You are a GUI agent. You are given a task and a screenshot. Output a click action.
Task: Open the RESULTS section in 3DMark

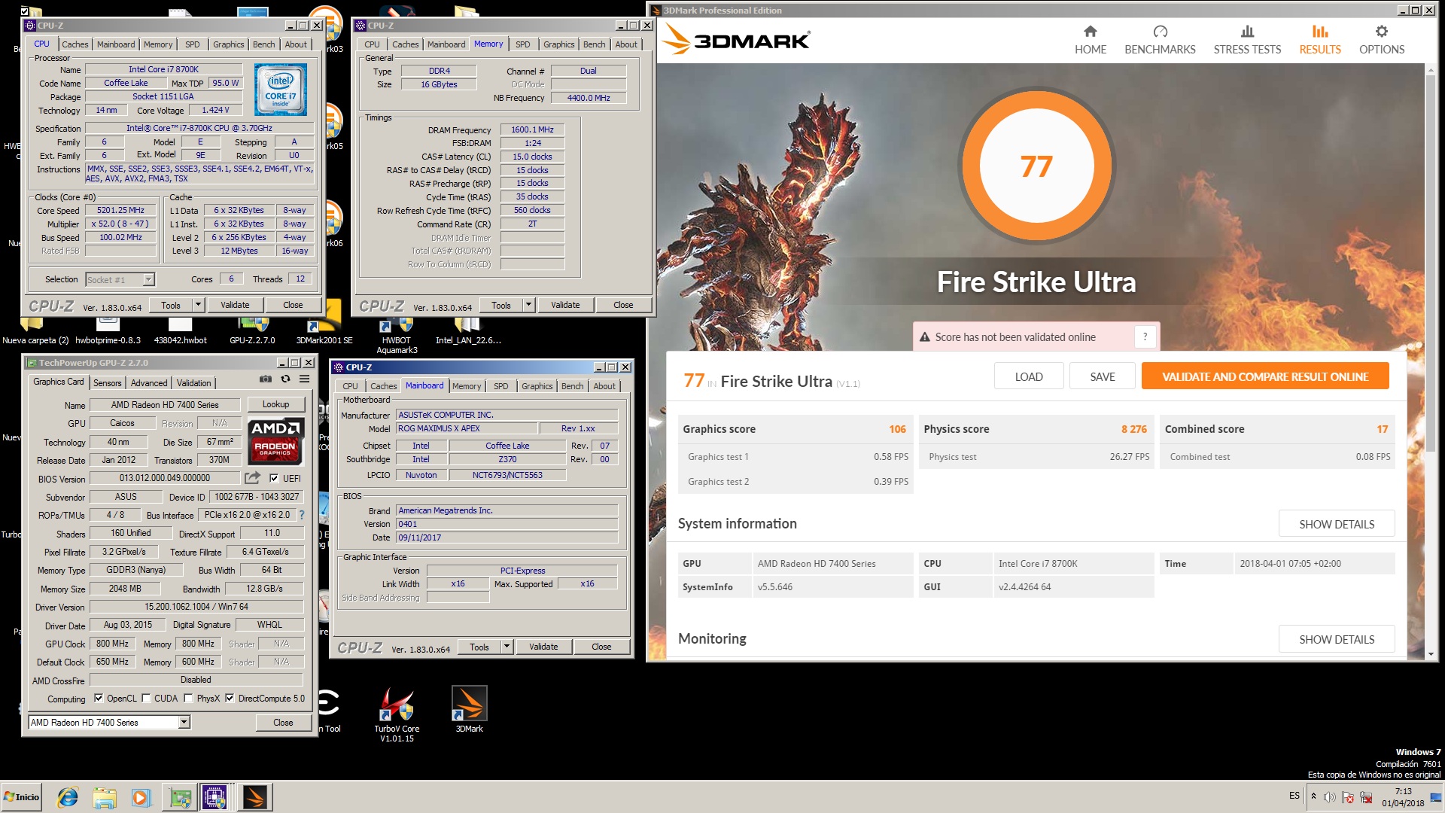(1320, 40)
